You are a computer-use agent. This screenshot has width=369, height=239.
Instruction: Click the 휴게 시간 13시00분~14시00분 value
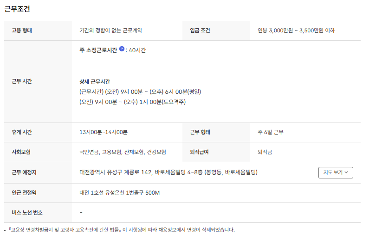[x=104, y=132]
